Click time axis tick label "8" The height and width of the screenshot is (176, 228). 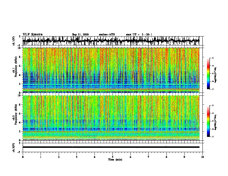[x=166, y=157]
